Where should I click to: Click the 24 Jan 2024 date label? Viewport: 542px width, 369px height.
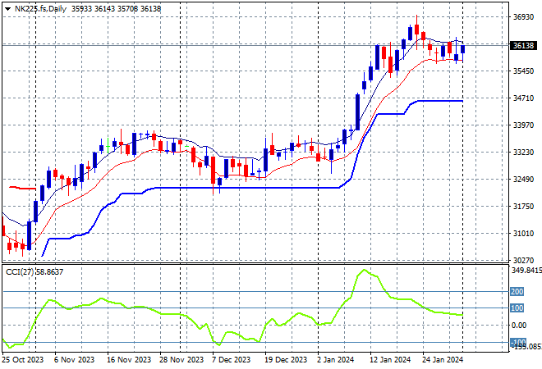(443, 360)
